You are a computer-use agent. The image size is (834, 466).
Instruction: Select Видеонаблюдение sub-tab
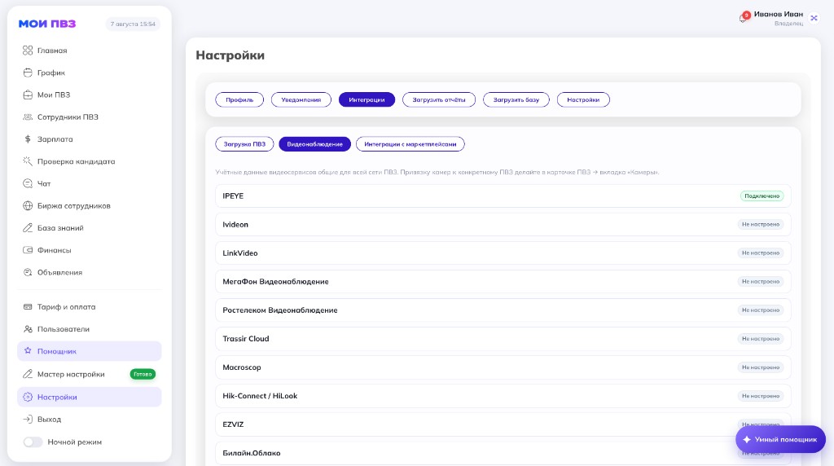315,144
